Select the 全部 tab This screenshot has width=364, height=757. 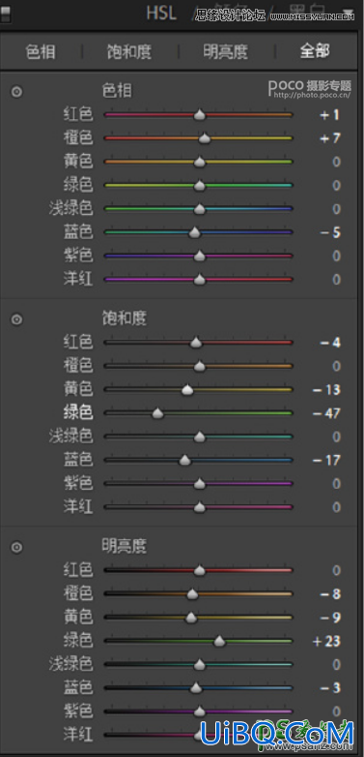[315, 51]
